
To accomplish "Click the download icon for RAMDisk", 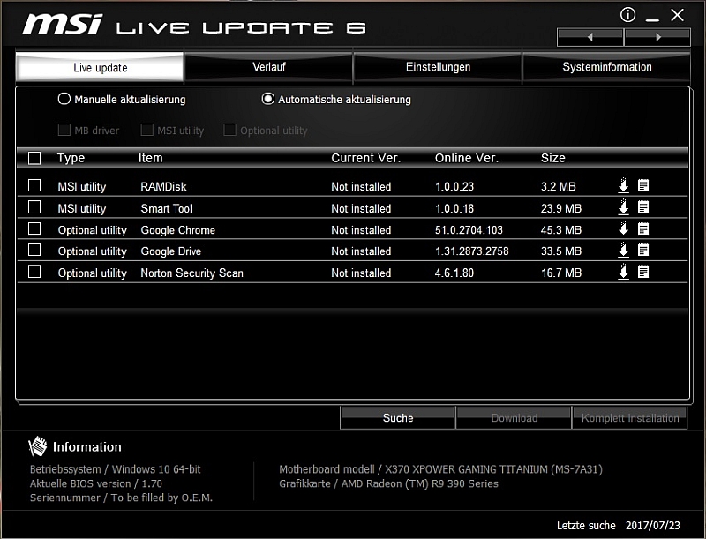I will [623, 185].
